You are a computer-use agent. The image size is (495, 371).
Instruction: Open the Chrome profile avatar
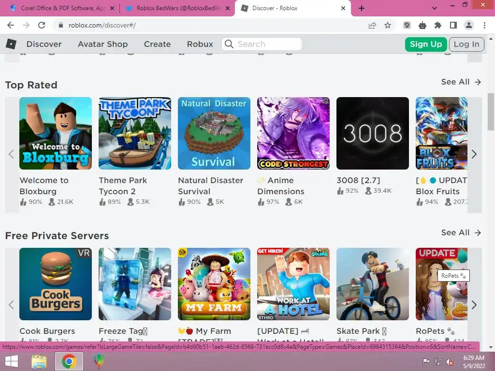point(469,25)
